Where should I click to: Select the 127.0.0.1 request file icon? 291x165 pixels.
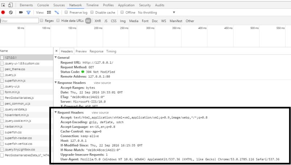[2, 58]
